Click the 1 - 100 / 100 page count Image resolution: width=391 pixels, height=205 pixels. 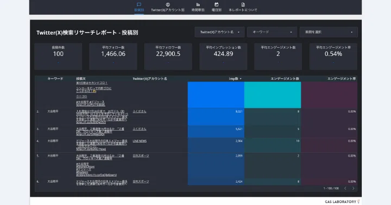pos(331,188)
